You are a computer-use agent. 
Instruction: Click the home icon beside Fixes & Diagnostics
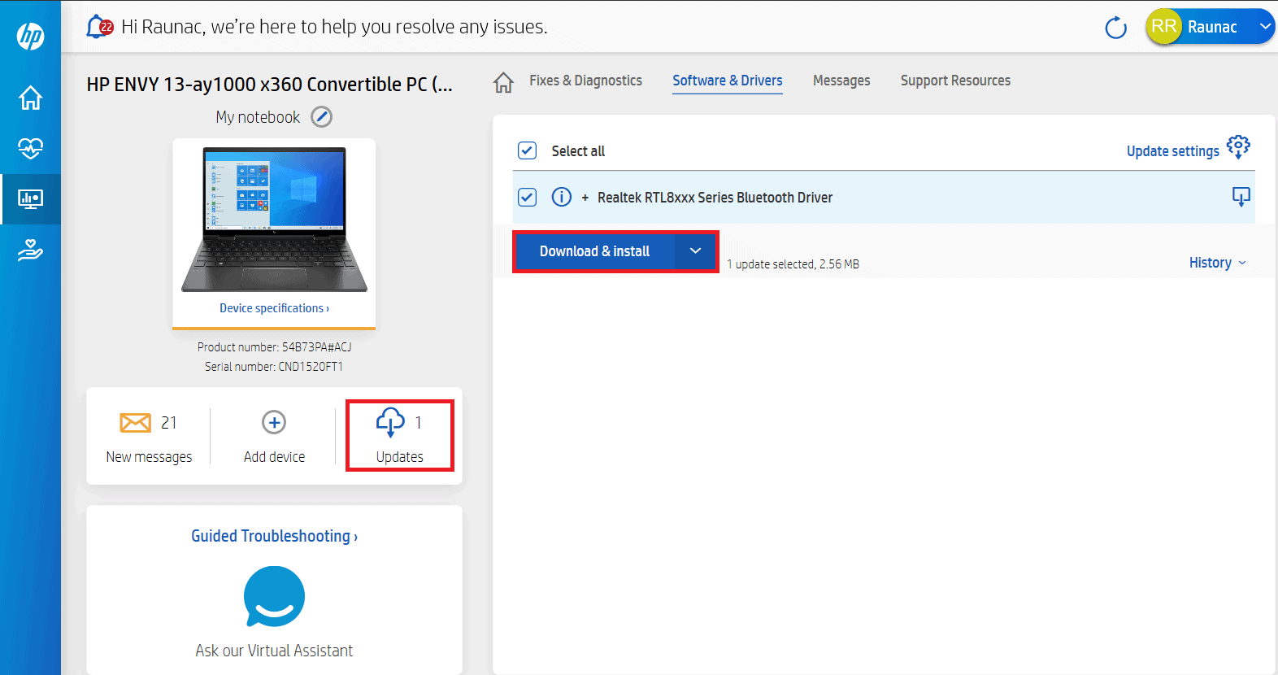(503, 82)
